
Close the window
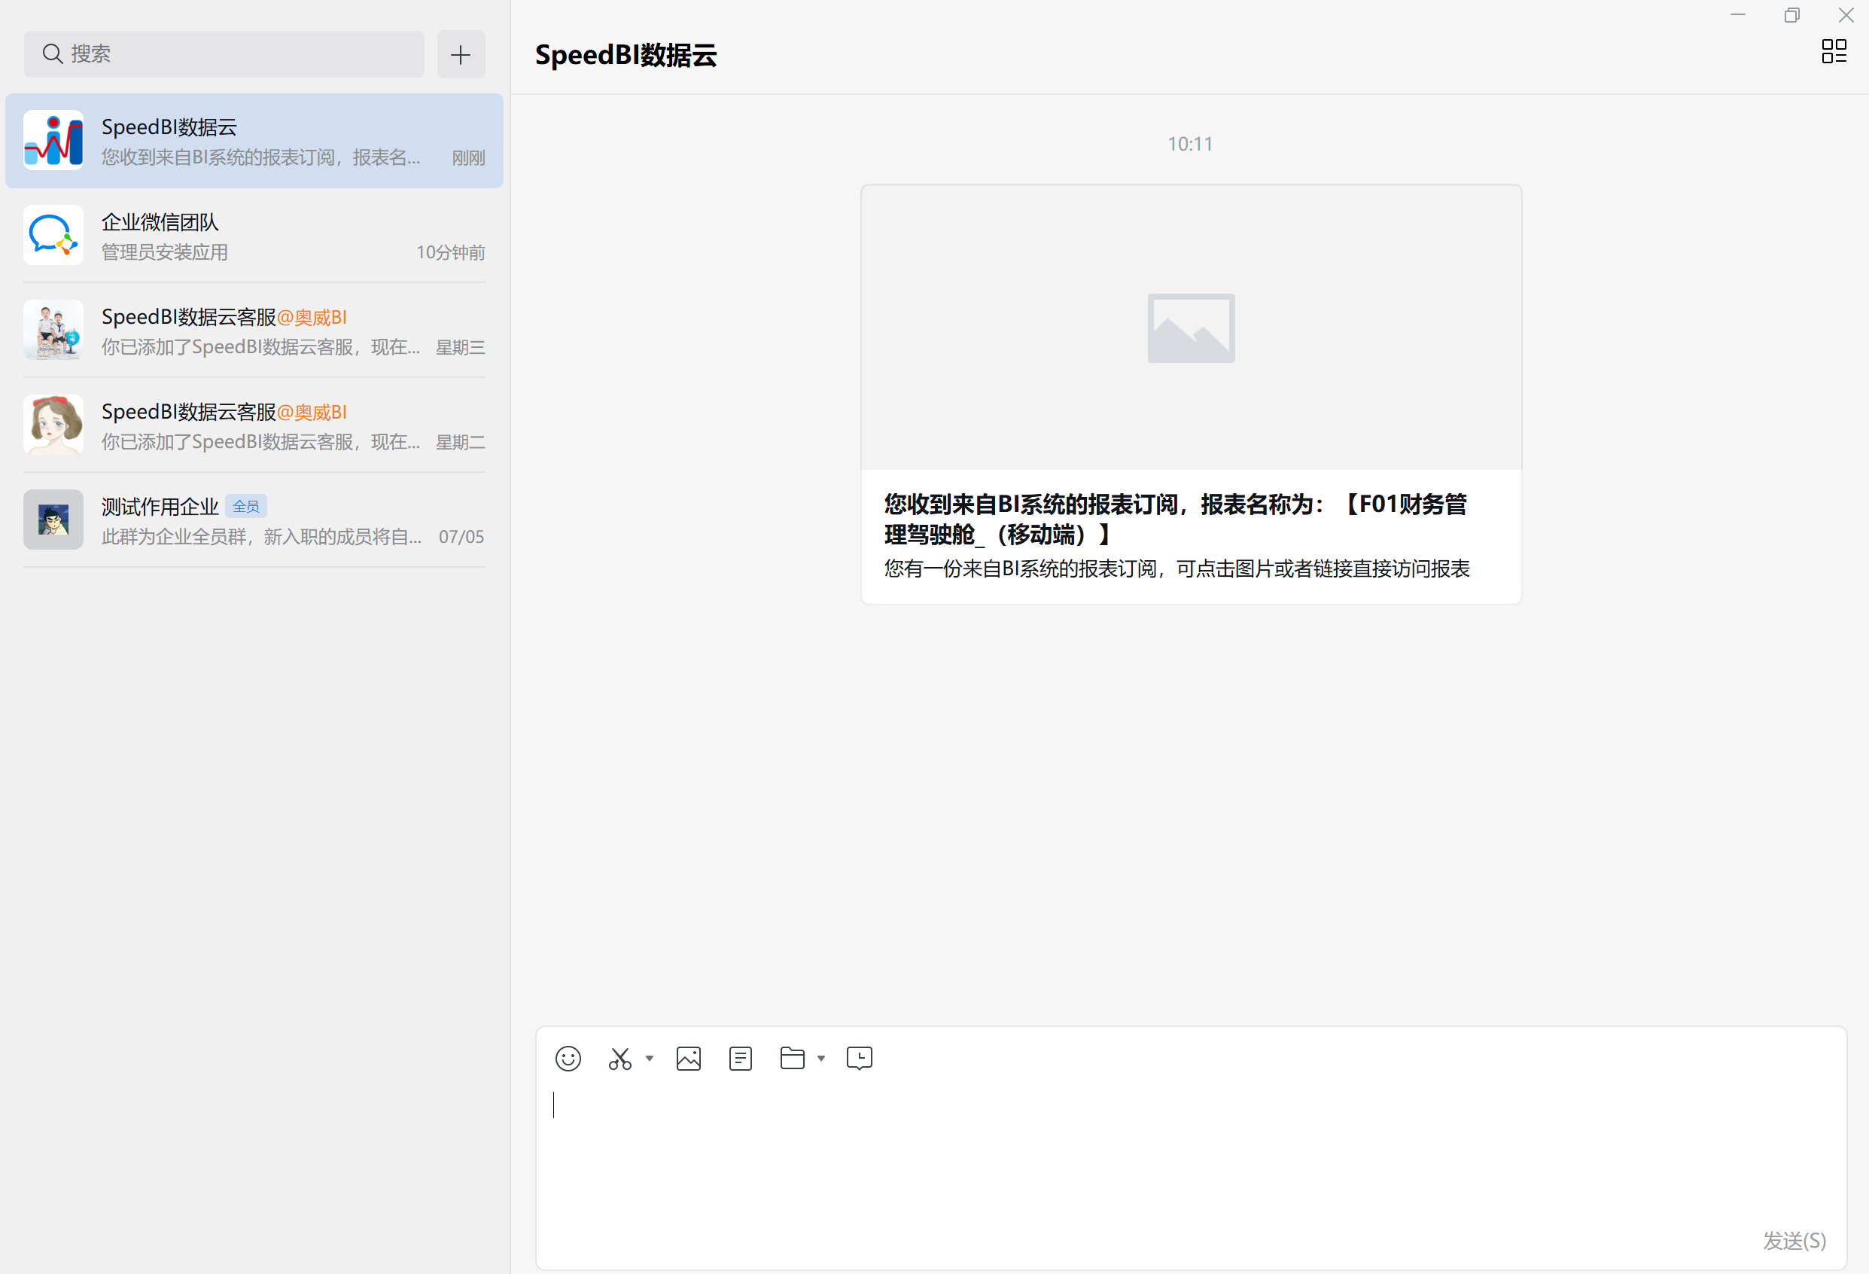pos(1846,15)
